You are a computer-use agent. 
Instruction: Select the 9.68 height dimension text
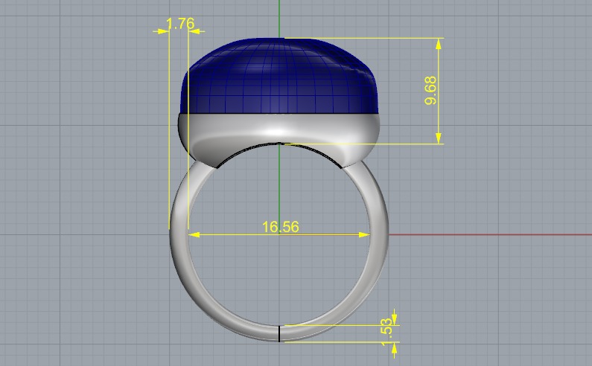coord(430,91)
